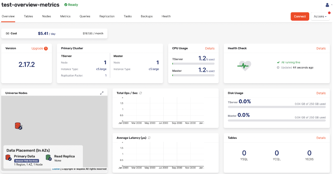Click the TServer CPU usage progress bar
333x174 pixels.
tap(193, 63)
